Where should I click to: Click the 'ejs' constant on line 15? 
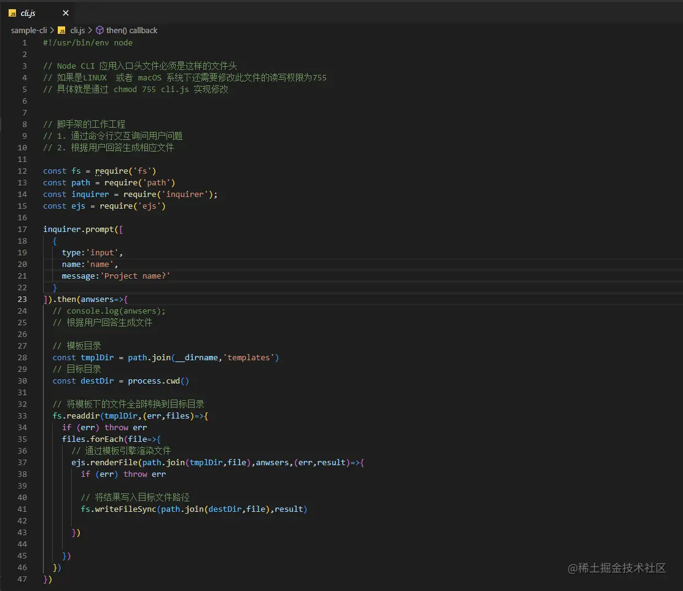tap(79, 206)
